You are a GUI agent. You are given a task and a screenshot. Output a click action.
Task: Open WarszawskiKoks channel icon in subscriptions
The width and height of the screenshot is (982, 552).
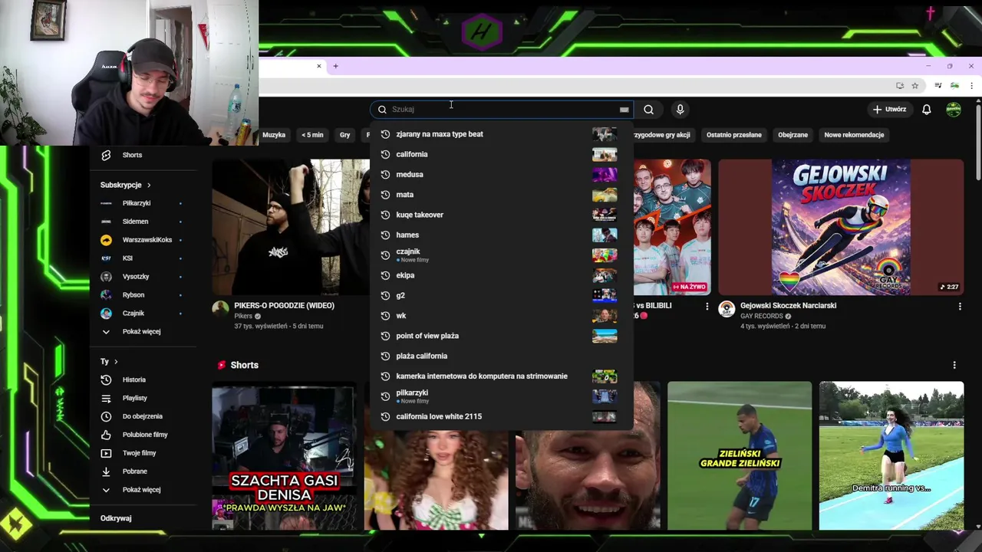coord(106,240)
